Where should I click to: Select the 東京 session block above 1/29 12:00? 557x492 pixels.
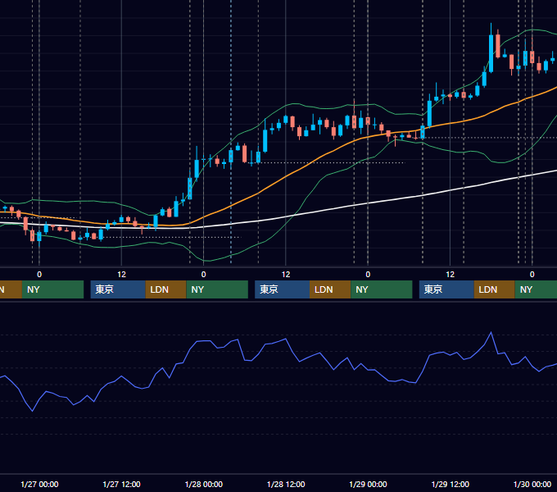446,289
